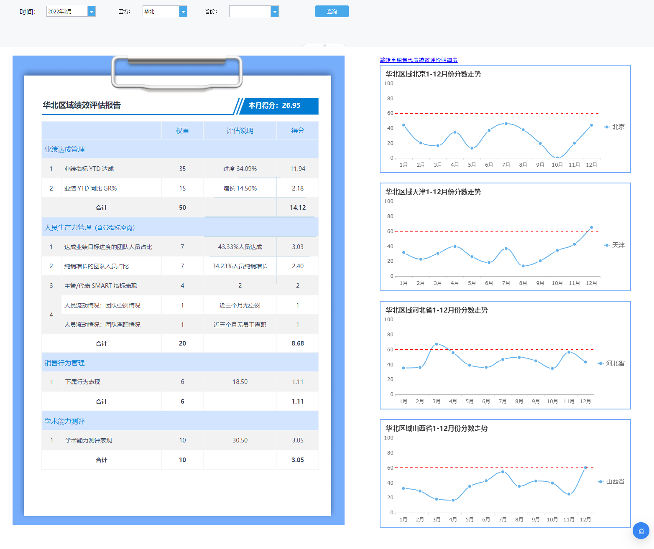Image resolution: width=654 pixels, height=549 pixels.
Task: Click the 12月 data point on 山西省 chart
Action: [x=585, y=468]
